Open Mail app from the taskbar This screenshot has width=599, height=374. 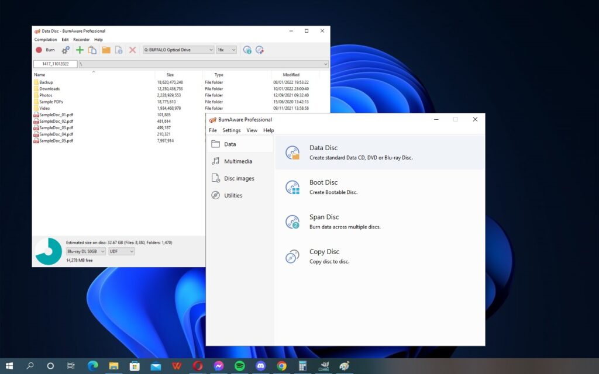pos(156,366)
